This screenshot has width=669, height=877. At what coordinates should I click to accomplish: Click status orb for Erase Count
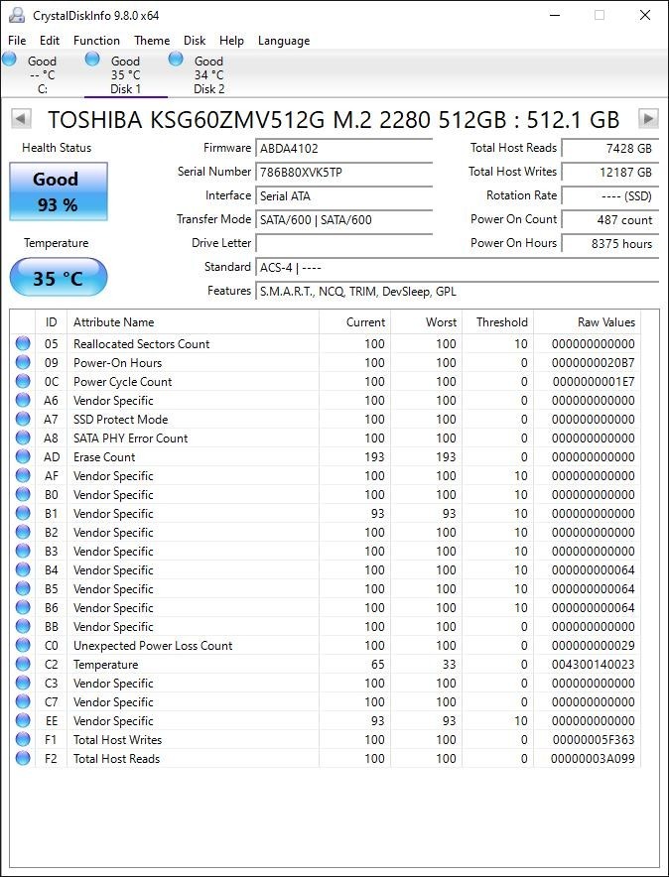click(x=23, y=457)
